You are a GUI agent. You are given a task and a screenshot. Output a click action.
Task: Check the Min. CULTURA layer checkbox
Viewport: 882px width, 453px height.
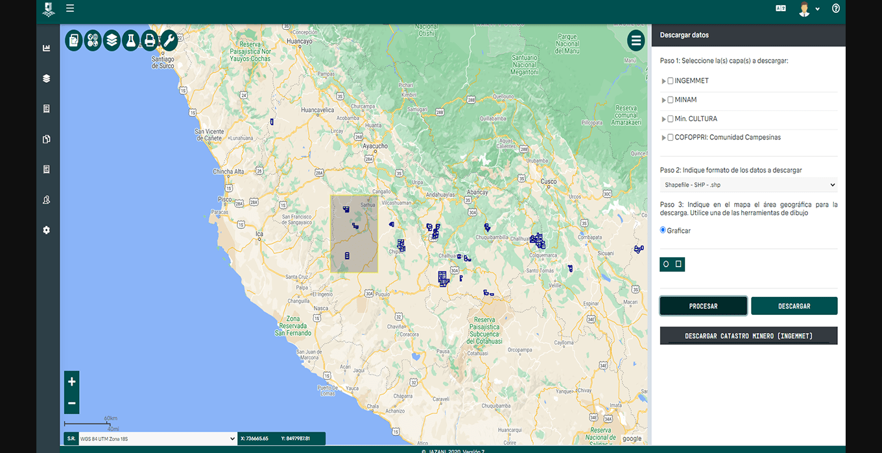pyautogui.click(x=671, y=119)
